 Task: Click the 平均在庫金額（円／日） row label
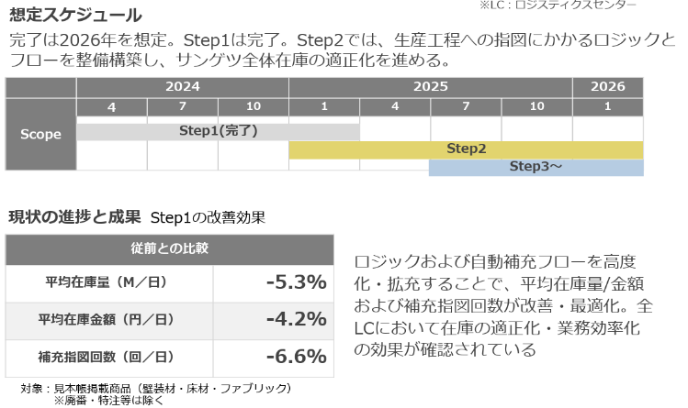[x=109, y=321]
